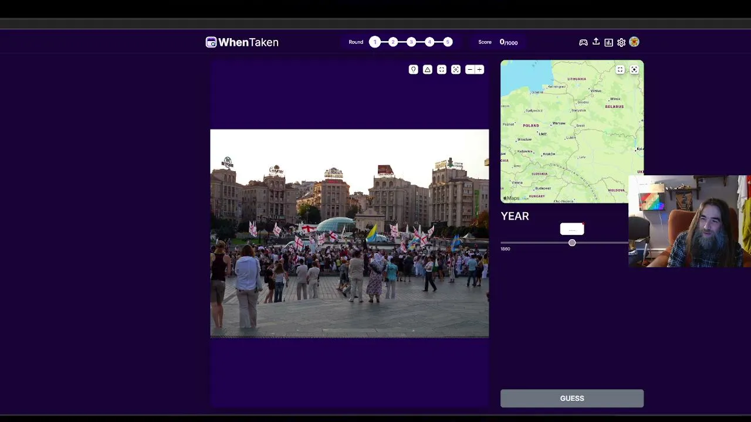The height and width of the screenshot is (422, 751).
Task: Click the year value input box
Action: coord(572,229)
